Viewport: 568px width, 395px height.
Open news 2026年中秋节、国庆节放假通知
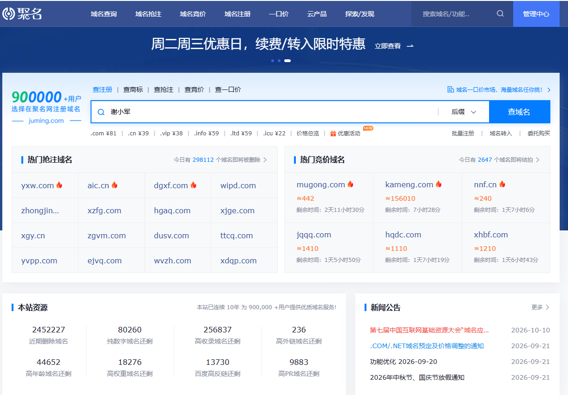417,377
